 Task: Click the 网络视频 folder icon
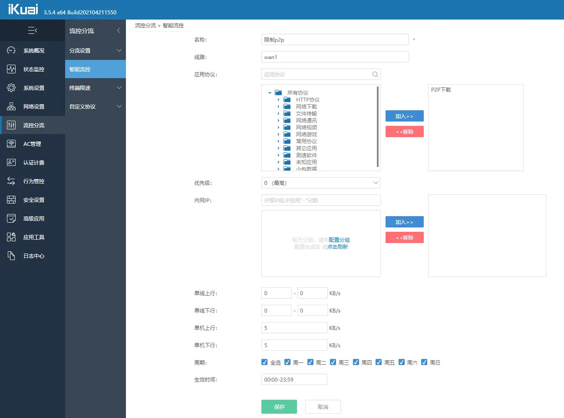[x=287, y=127]
